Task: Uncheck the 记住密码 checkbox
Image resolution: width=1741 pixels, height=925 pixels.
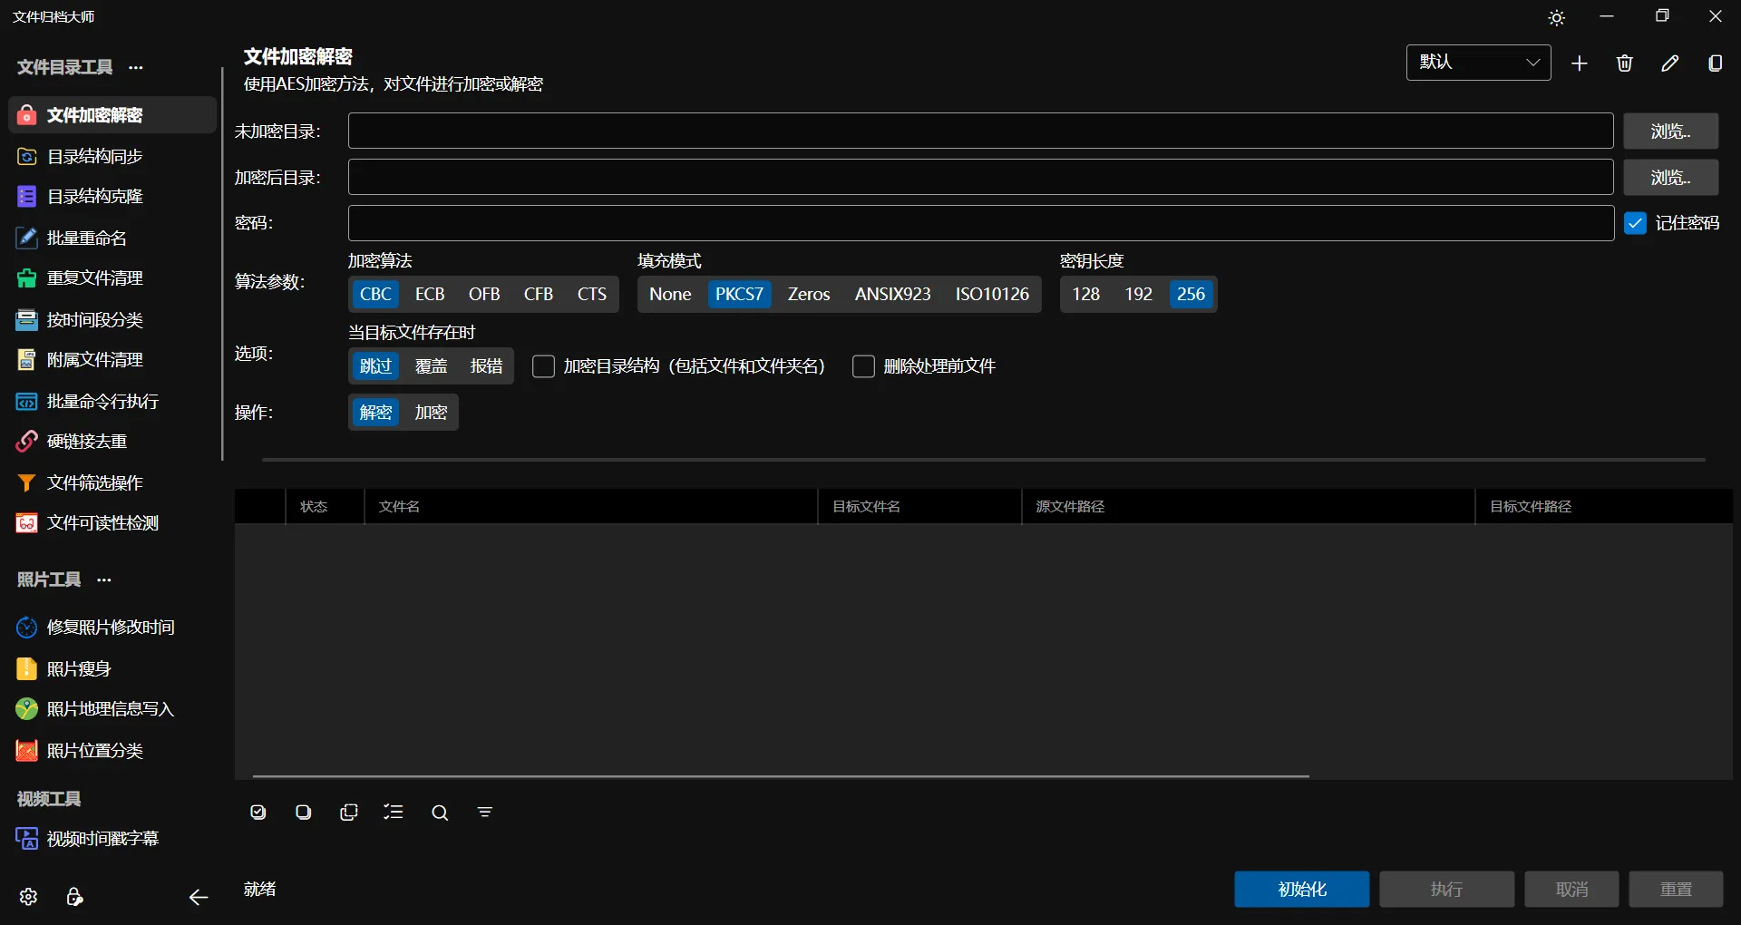Action: click(1636, 222)
